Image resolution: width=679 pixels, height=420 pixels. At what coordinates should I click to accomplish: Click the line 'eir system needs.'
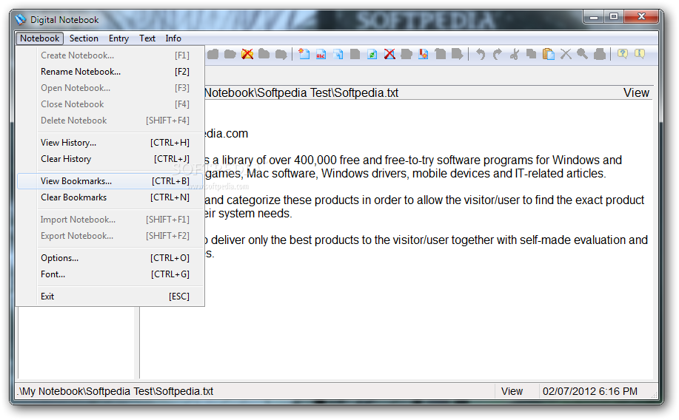click(x=248, y=213)
